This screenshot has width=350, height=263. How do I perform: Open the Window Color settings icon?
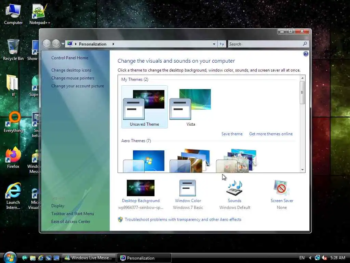click(188, 188)
